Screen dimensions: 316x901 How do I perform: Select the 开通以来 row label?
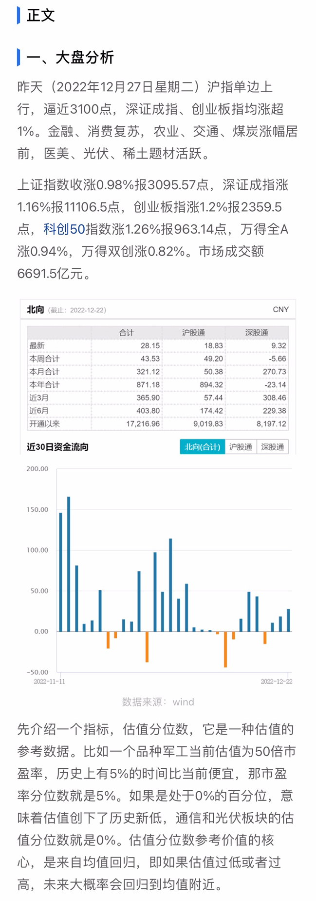[44, 424]
